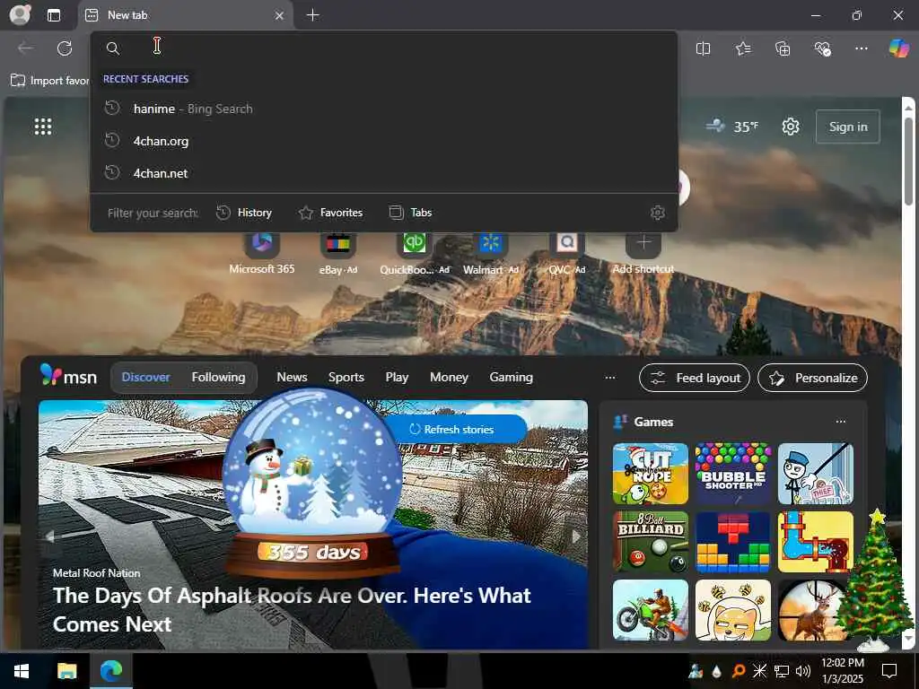Open the Money feed tab

click(x=449, y=378)
